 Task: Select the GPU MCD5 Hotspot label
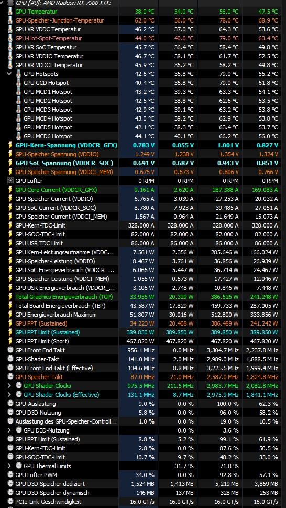48,127
